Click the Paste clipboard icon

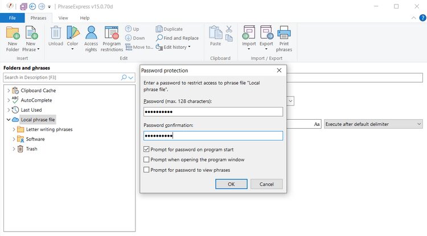pyautogui.click(x=215, y=33)
